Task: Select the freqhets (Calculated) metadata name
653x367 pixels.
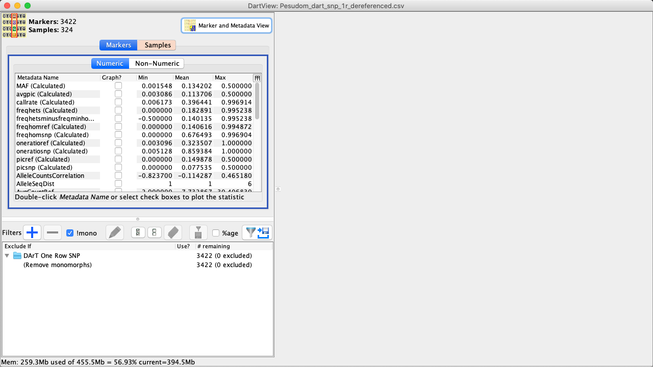Action: pos(47,110)
